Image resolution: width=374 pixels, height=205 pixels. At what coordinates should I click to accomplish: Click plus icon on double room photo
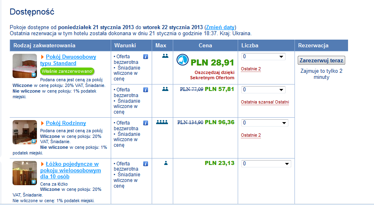(34, 75)
